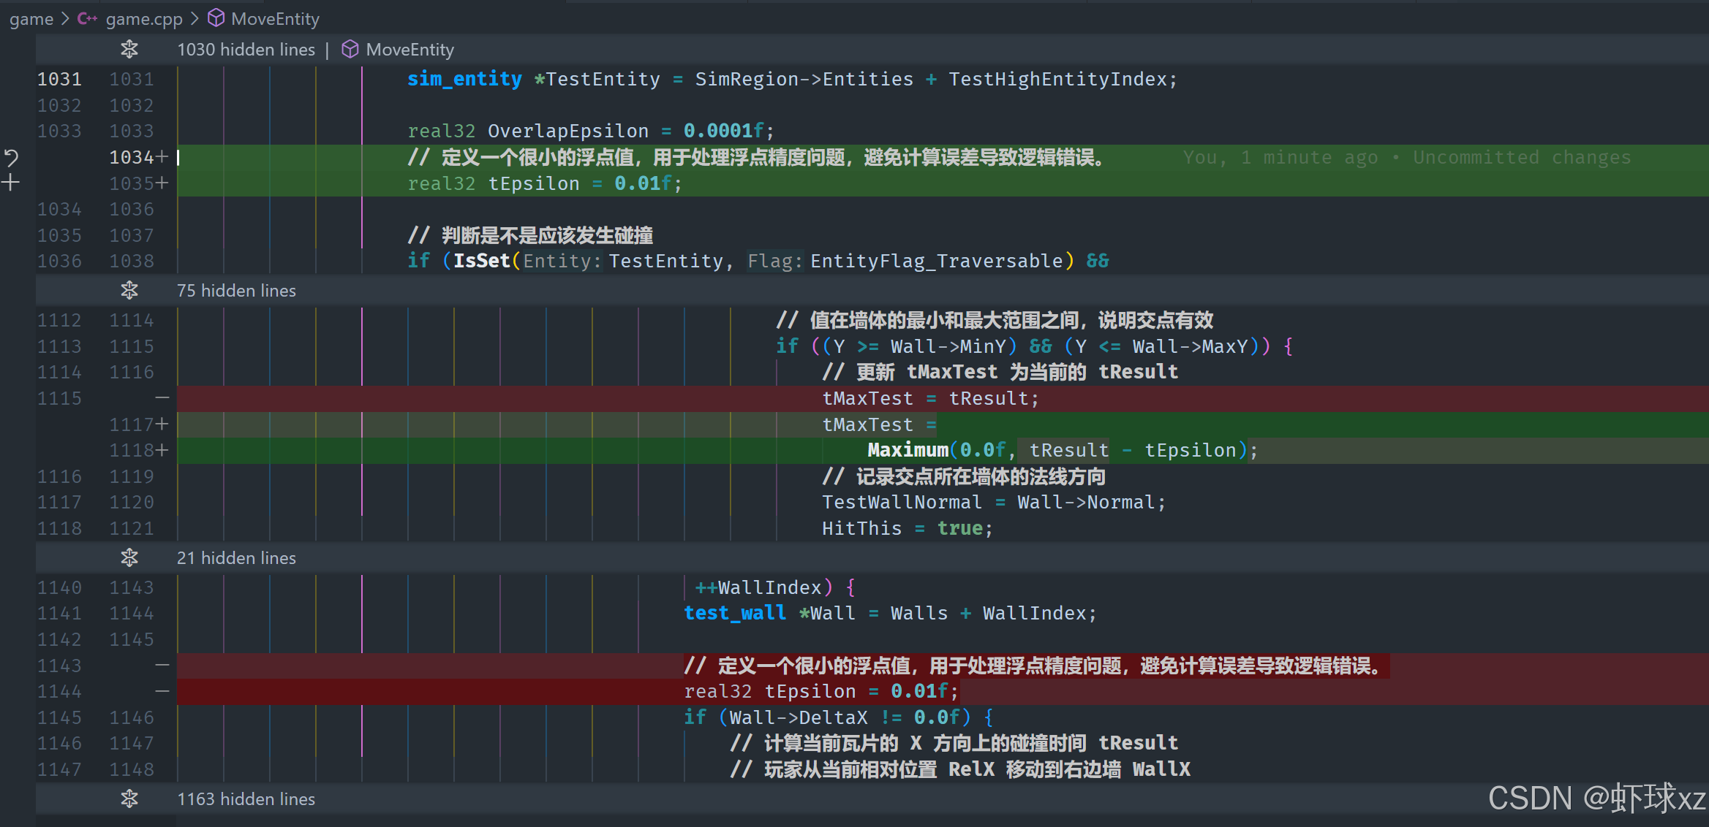This screenshot has height=827, width=1709.
Task: Click removed 'real32 tEpsilon' line at 1144
Action: point(821,691)
